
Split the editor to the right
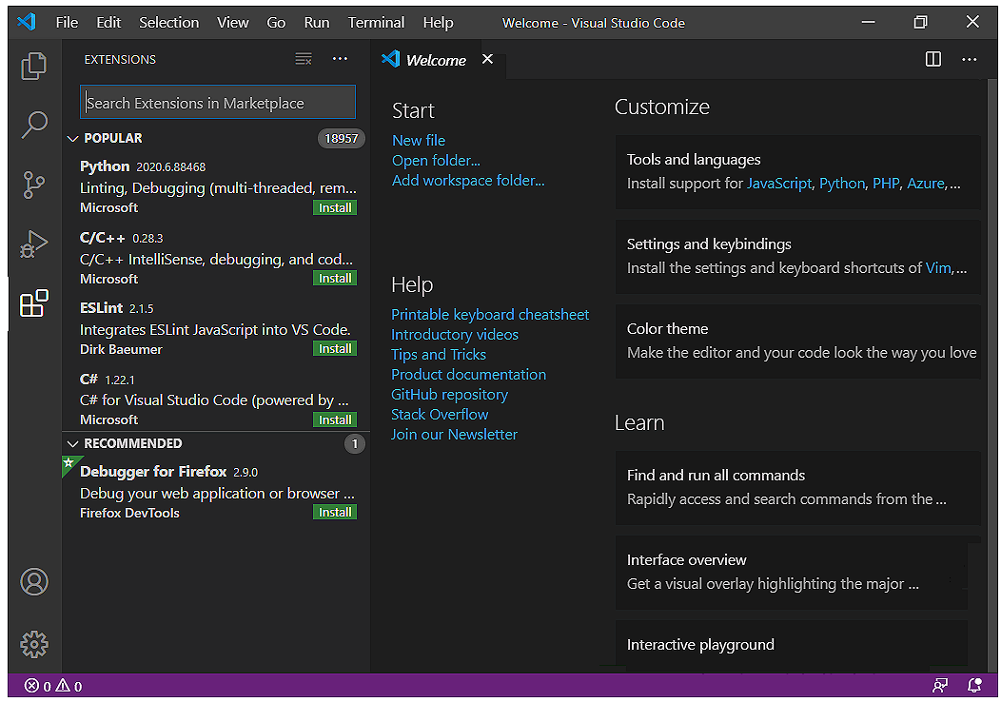(932, 59)
